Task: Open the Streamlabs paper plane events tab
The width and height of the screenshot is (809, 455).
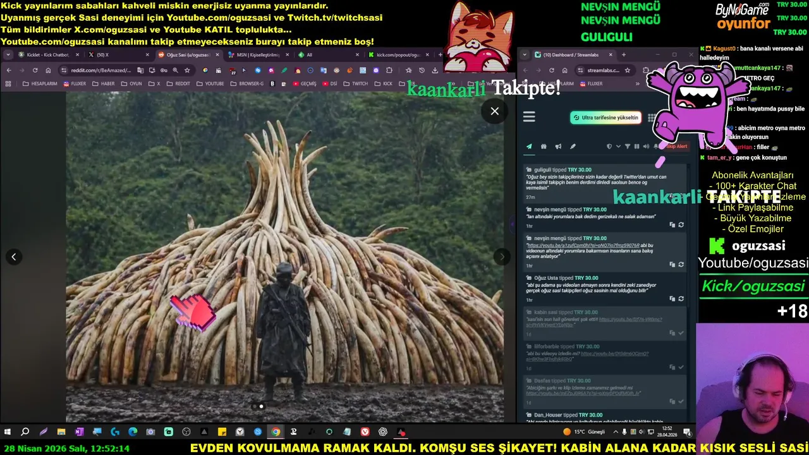Action: (529, 147)
